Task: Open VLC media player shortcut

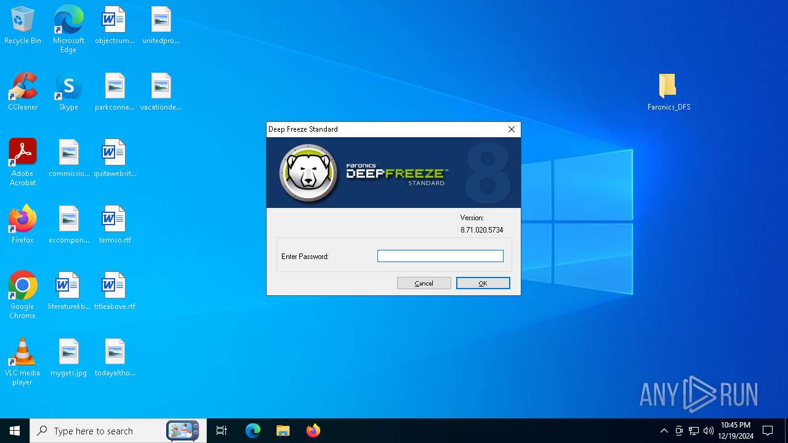Action: click(x=23, y=362)
